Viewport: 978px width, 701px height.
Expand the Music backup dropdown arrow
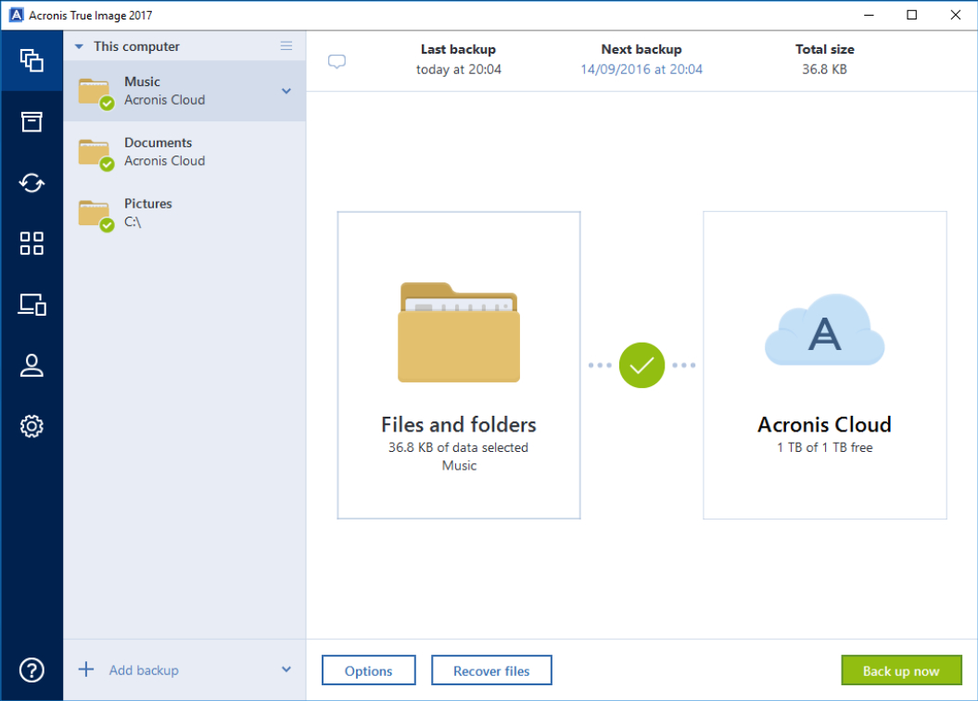pyautogui.click(x=286, y=91)
